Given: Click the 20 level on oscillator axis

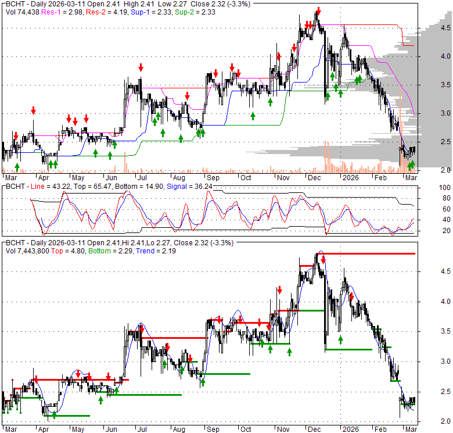Looking at the screenshot, I should coord(447,231).
